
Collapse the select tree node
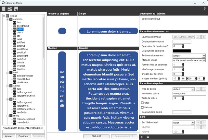coord(7,86)
